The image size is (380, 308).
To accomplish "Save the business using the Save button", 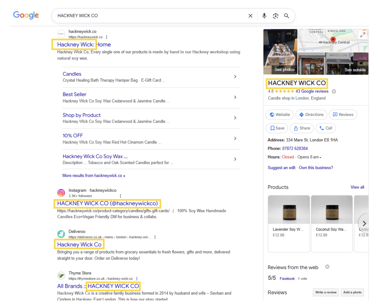I will [277, 128].
